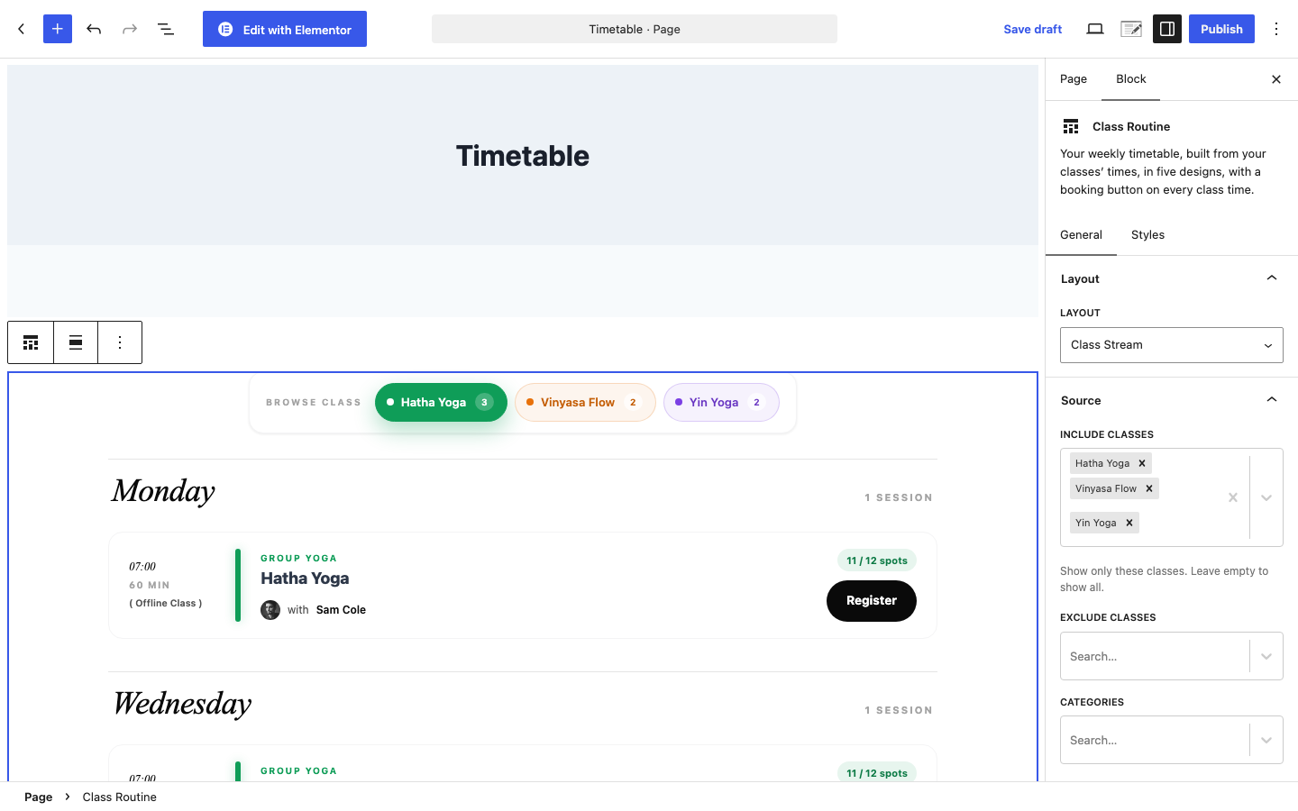Image resolution: width=1298 pixels, height=811 pixels.
Task: Click the Page breadcrumb in footer
Action: pos(38,797)
